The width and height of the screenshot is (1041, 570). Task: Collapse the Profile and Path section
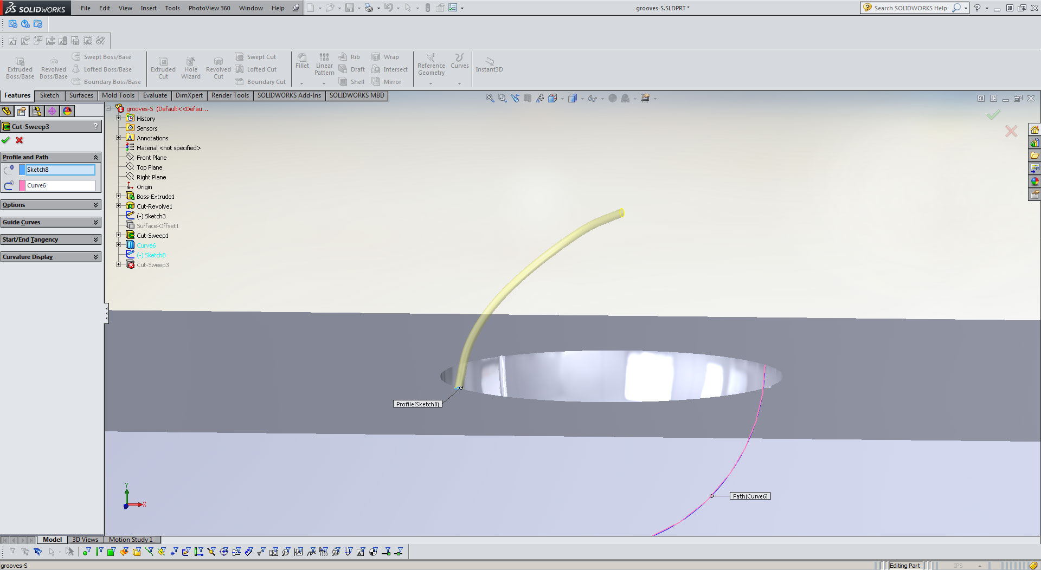95,157
